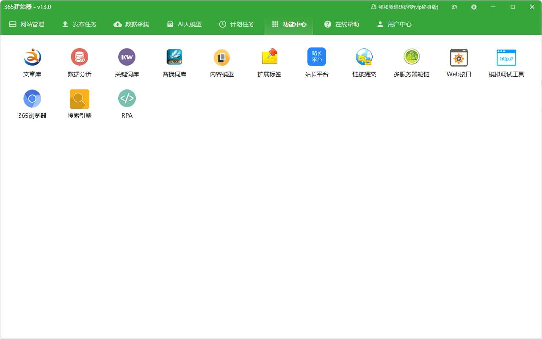
Task: Open the 多服务器轮链 multi-server icon
Action: pos(412,57)
